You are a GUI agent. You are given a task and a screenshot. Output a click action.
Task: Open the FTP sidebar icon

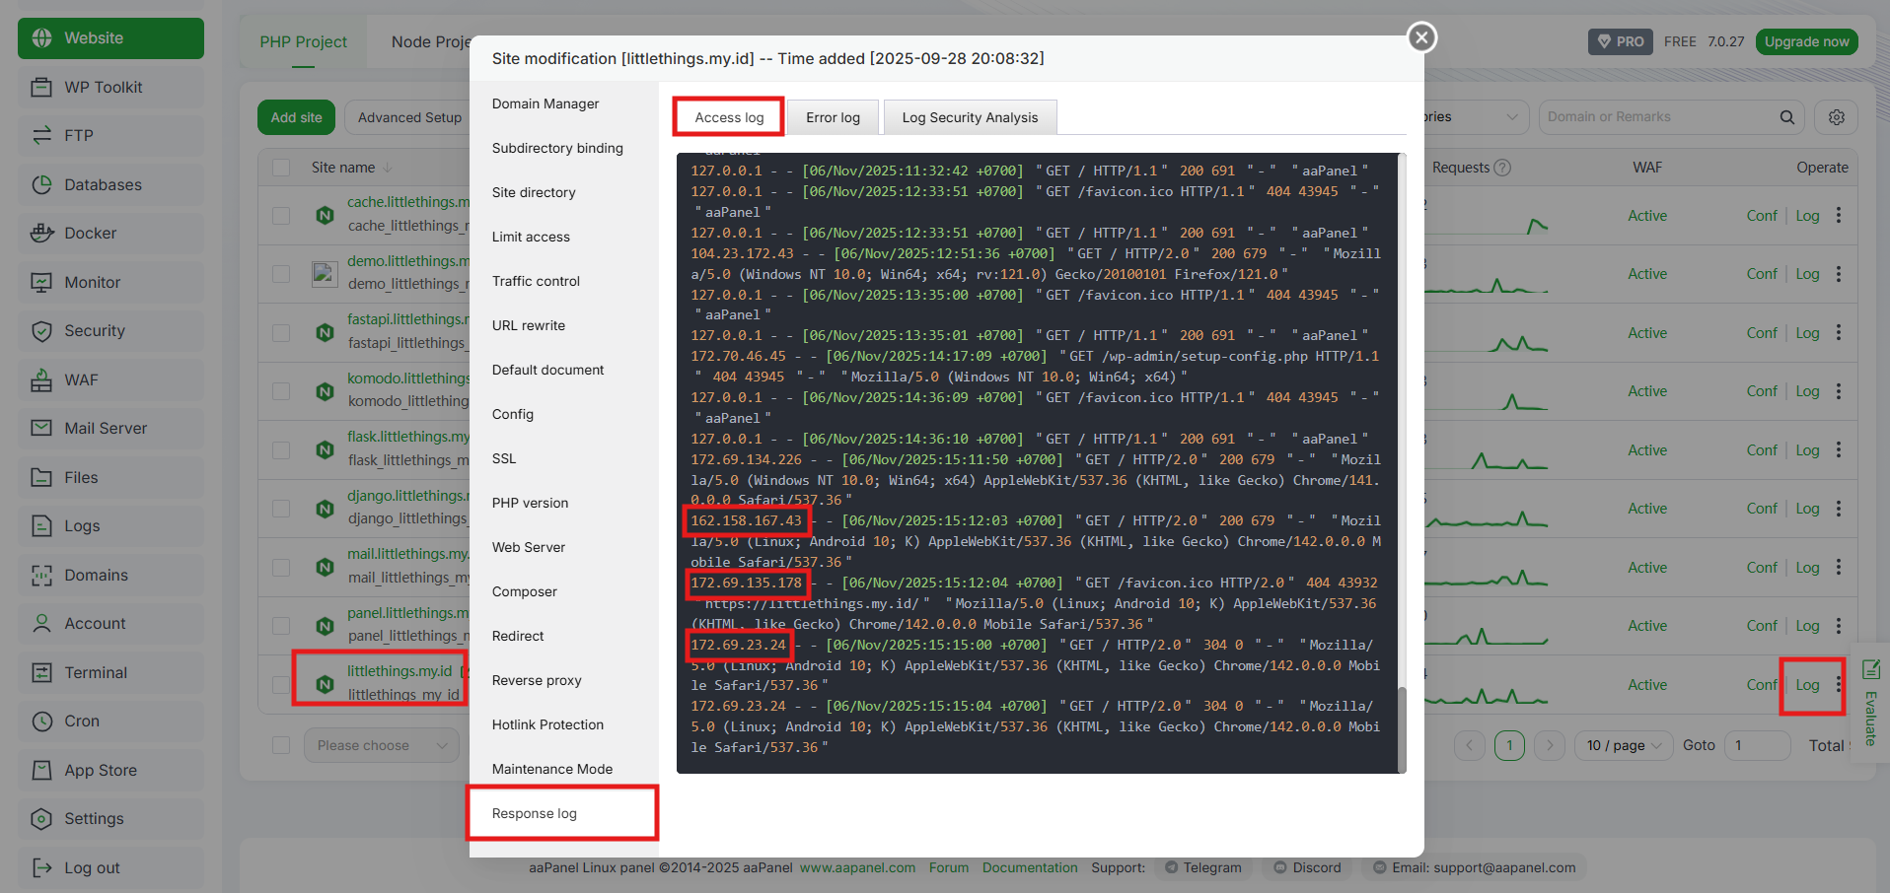(x=41, y=135)
